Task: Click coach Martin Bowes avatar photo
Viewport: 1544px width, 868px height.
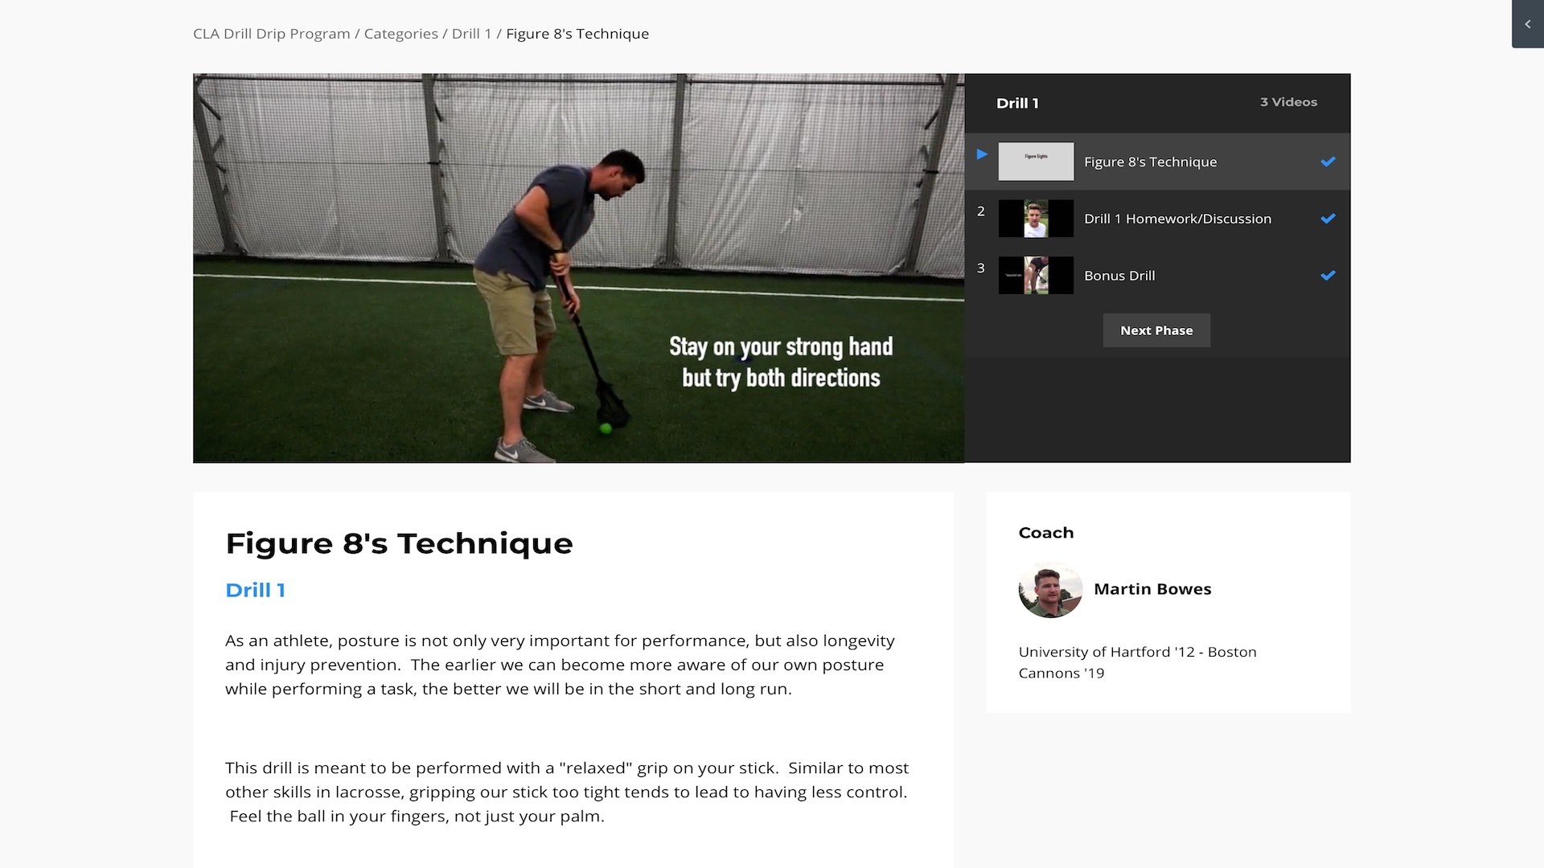Action: pyautogui.click(x=1050, y=589)
